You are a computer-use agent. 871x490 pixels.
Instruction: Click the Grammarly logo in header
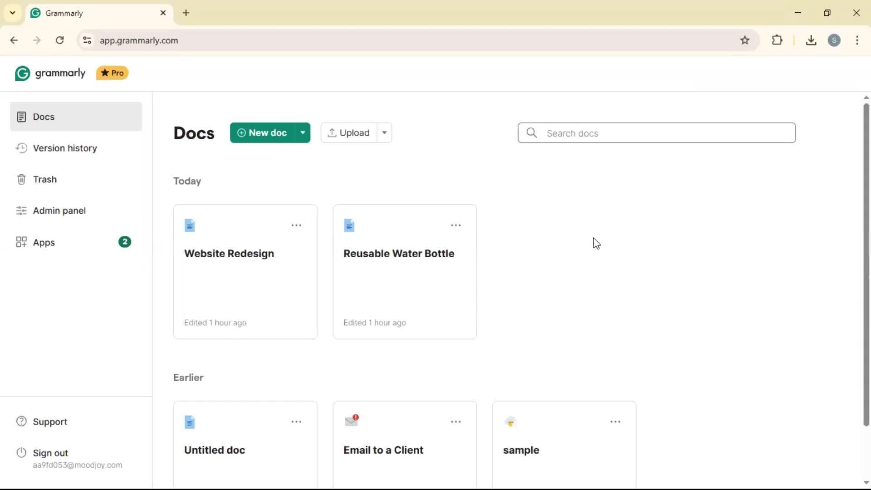click(50, 73)
